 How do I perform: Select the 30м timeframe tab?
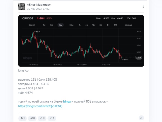pyautogui.click(x=71, y=25)
